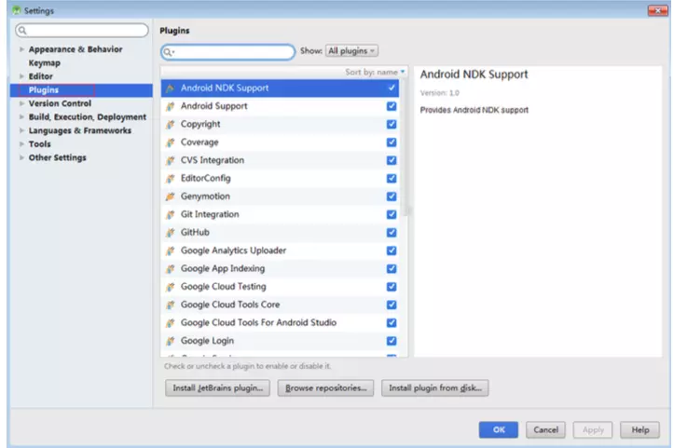This screenshot has width=673, height=448.
Task: Click the Google Login plugin icon
Action: click(170, 340)
